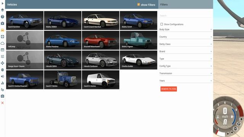Toggle the show Filters checkbox
The height and width of the screenshot is (137, 244).
coord(138,5)
